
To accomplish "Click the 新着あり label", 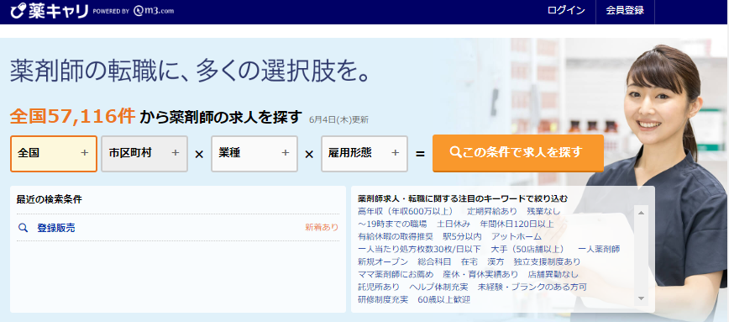I will click(x=322, y=228).
